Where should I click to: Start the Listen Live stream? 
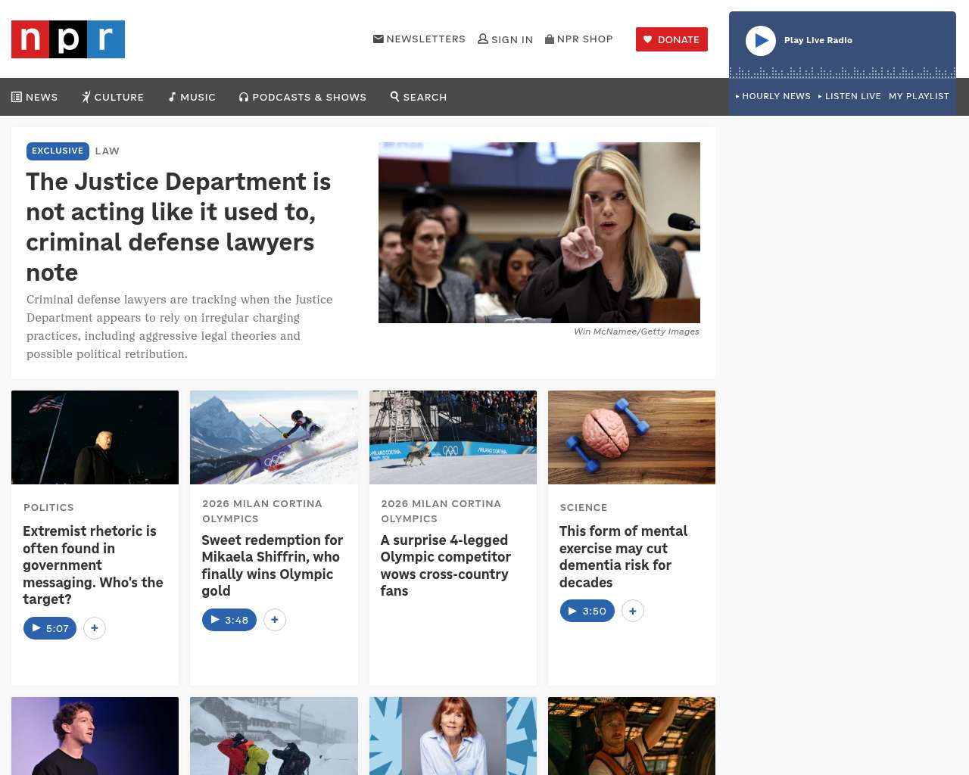pyautogui.click(x=849, y=96)
